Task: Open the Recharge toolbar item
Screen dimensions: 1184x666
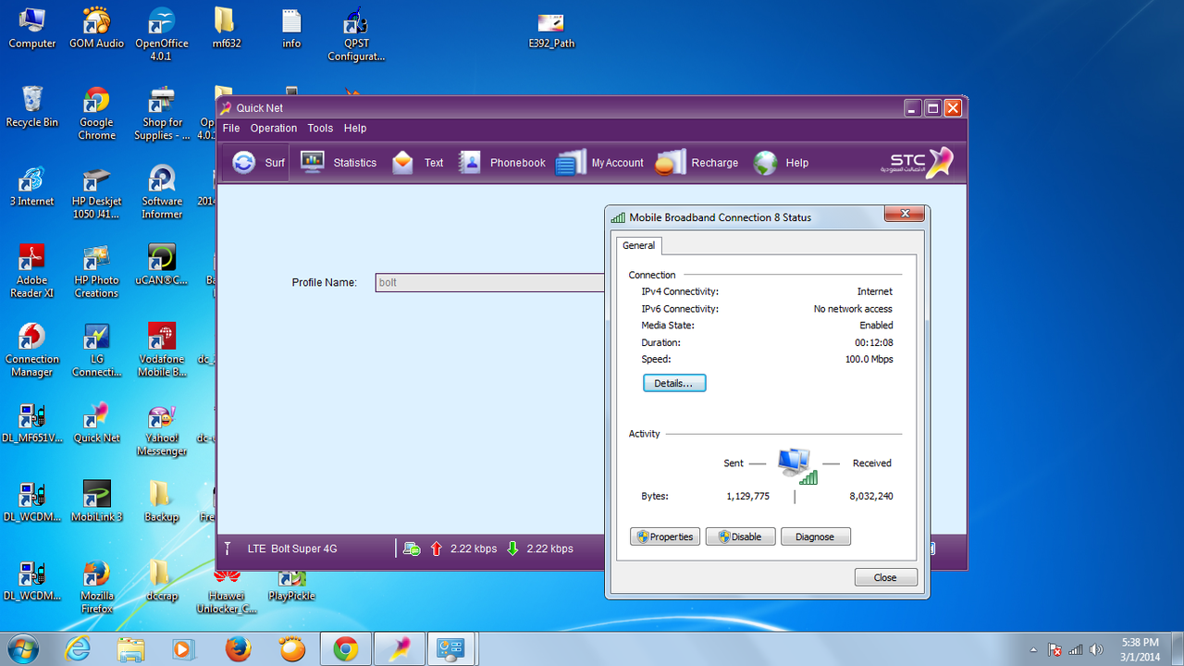Action: [x=697, y=163]
